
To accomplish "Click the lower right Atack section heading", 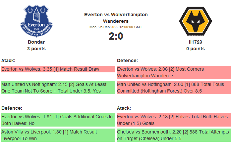I will pos(124,108).
